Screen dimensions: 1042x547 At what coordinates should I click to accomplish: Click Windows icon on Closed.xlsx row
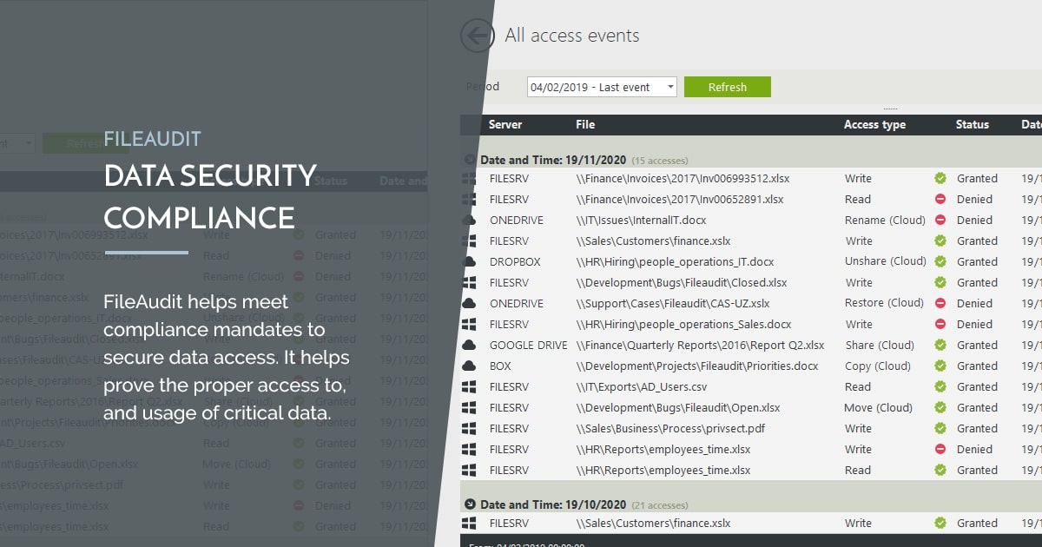tap(470, 283)
